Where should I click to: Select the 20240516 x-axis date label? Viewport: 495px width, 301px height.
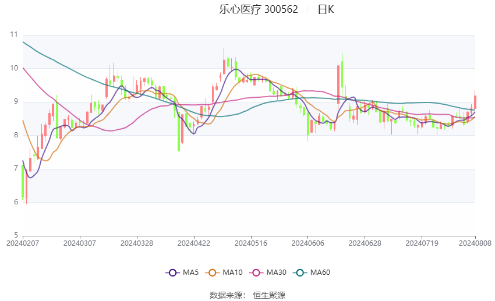251,243
